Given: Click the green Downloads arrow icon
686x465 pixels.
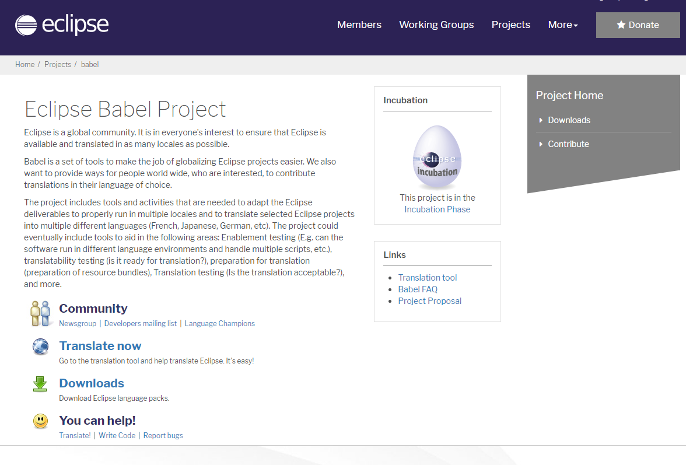Looking at the screenshot, I should [40, 384].
